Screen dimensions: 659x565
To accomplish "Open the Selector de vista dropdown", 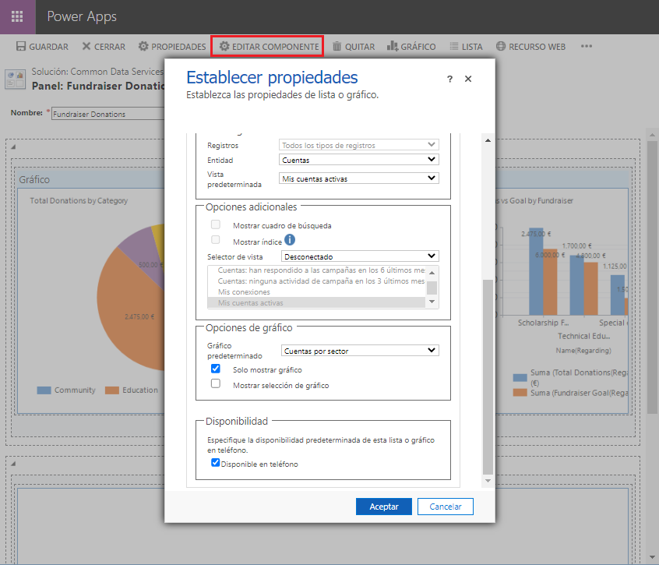I will point(360,256).
